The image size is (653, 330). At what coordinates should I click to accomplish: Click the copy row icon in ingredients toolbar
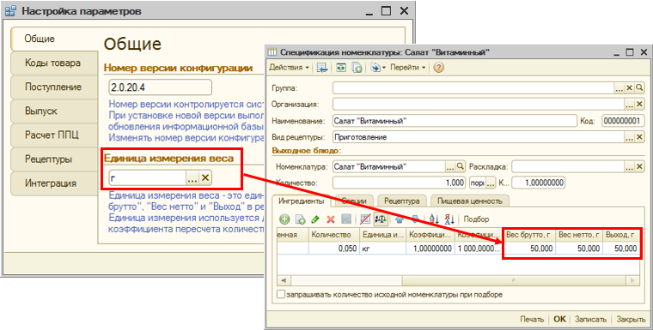point(300,219)
